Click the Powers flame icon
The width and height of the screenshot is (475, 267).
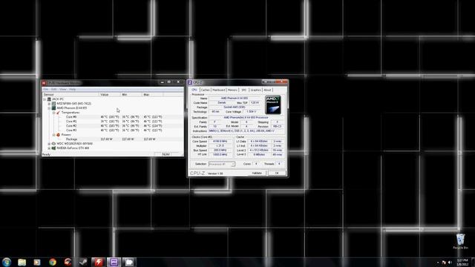pyautogui.click(x=58, y=135)
